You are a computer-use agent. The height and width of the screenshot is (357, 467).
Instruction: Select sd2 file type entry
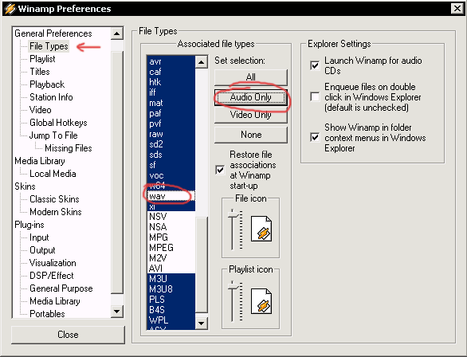tap(171, 144)
